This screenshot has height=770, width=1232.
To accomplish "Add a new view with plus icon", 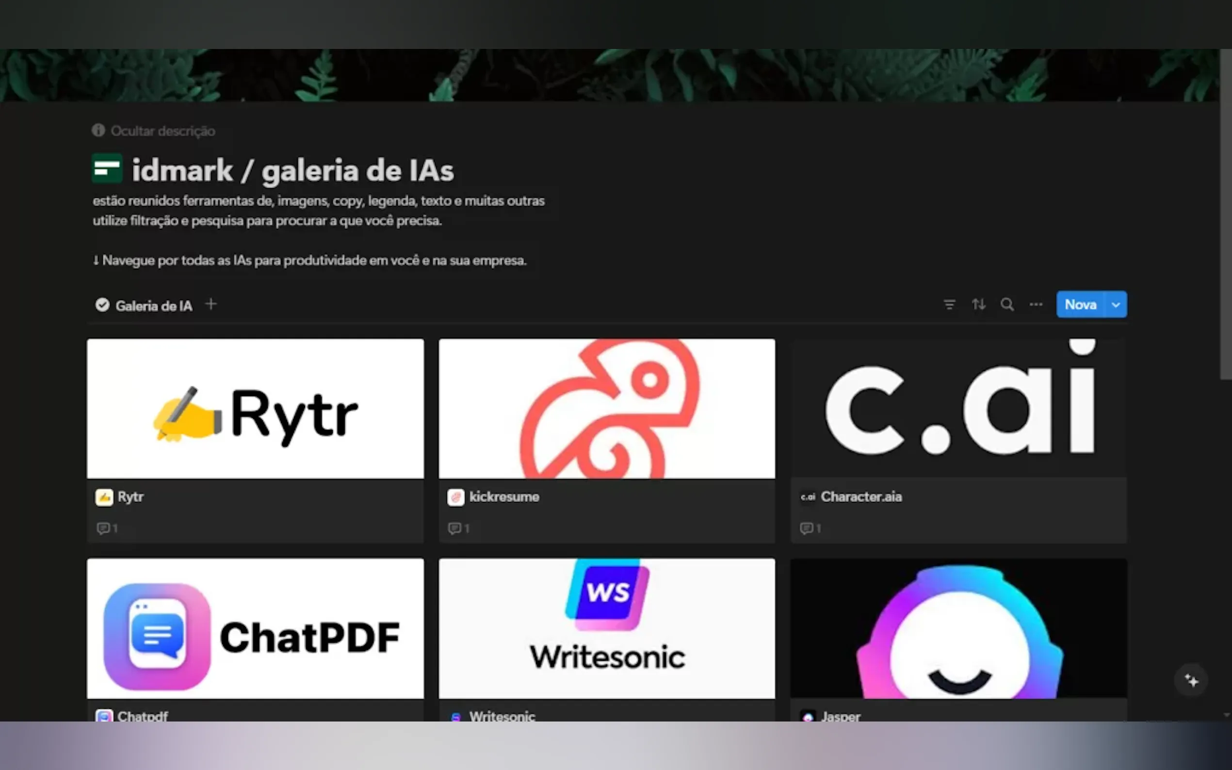I will (x=211, y=305).
